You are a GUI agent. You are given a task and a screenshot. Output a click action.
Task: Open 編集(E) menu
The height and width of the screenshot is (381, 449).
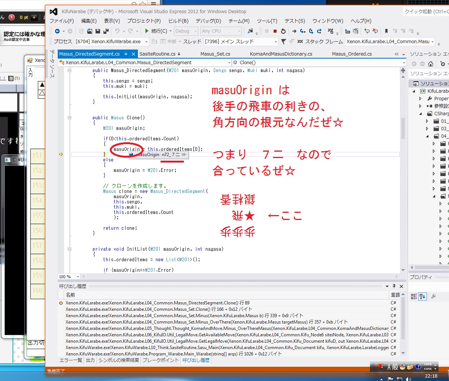89,21
